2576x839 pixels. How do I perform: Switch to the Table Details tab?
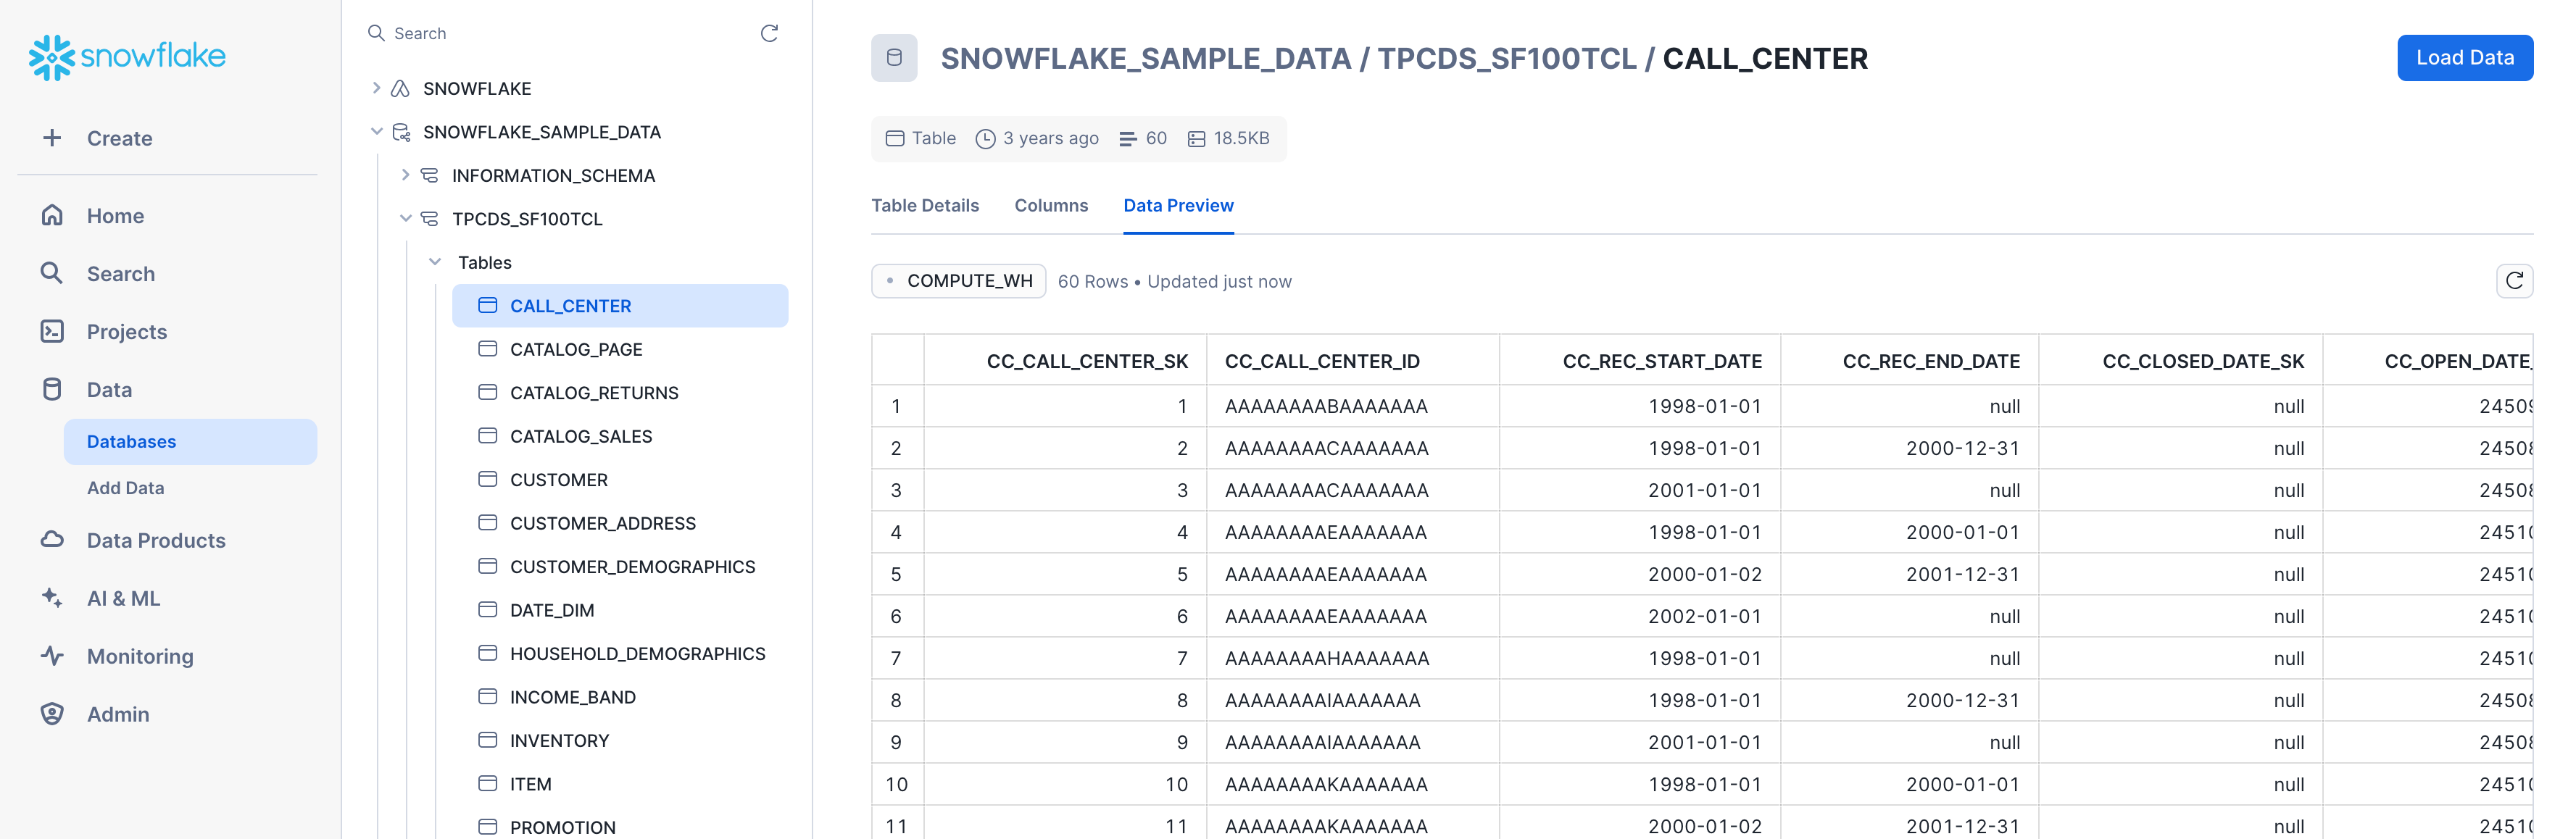pyautogui.click(x=924, y=205)
